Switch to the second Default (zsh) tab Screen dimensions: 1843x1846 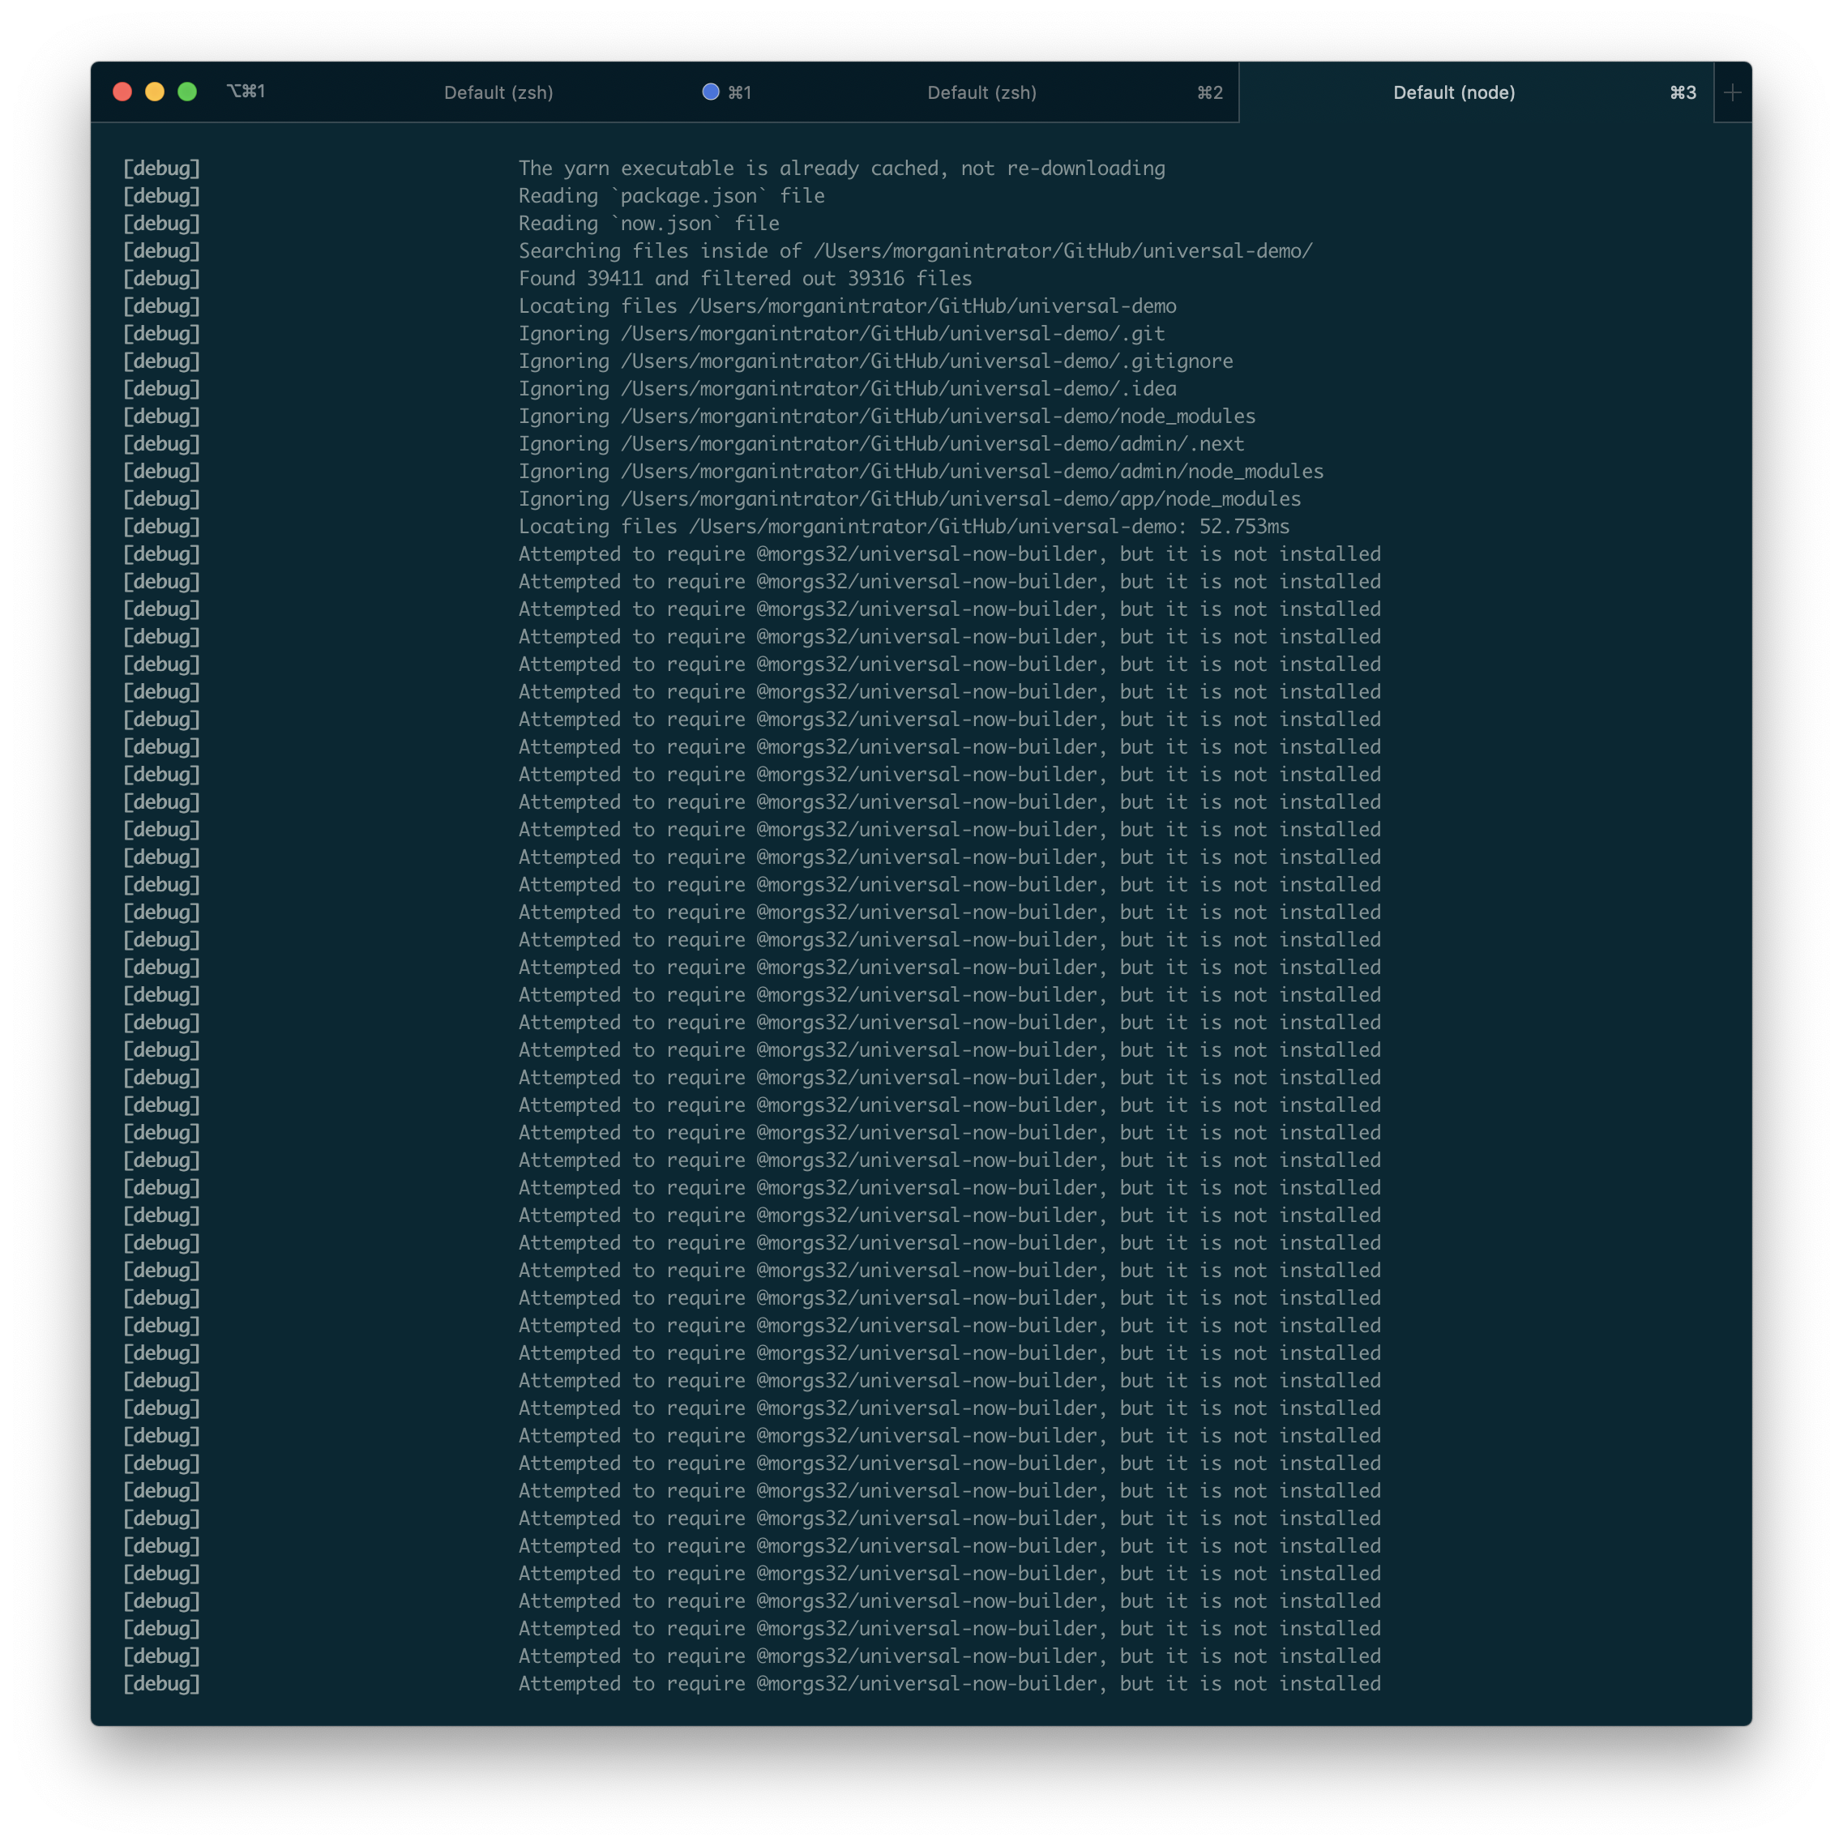coord(981,92)
